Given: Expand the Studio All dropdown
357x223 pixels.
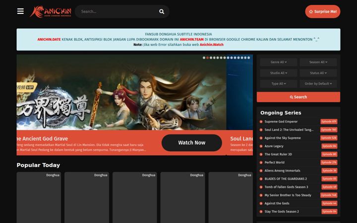Looking at the screenshot, I should 279,73.
